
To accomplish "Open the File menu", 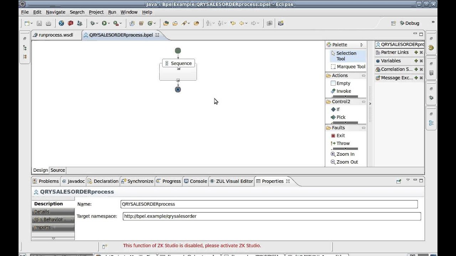I will [x=25, y=12].
